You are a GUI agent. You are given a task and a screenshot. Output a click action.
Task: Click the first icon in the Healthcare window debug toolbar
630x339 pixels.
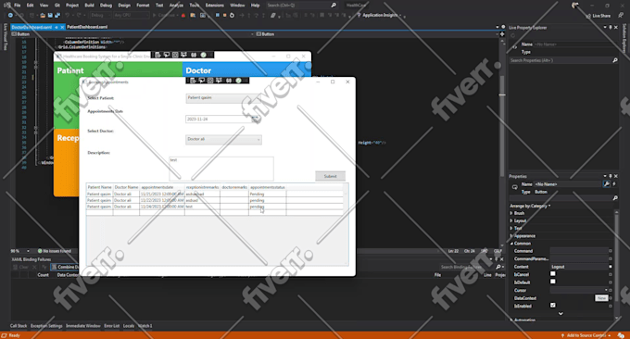coord(157,55)
